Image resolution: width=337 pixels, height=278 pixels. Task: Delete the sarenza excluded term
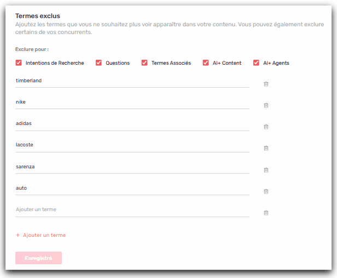point(266,170)
